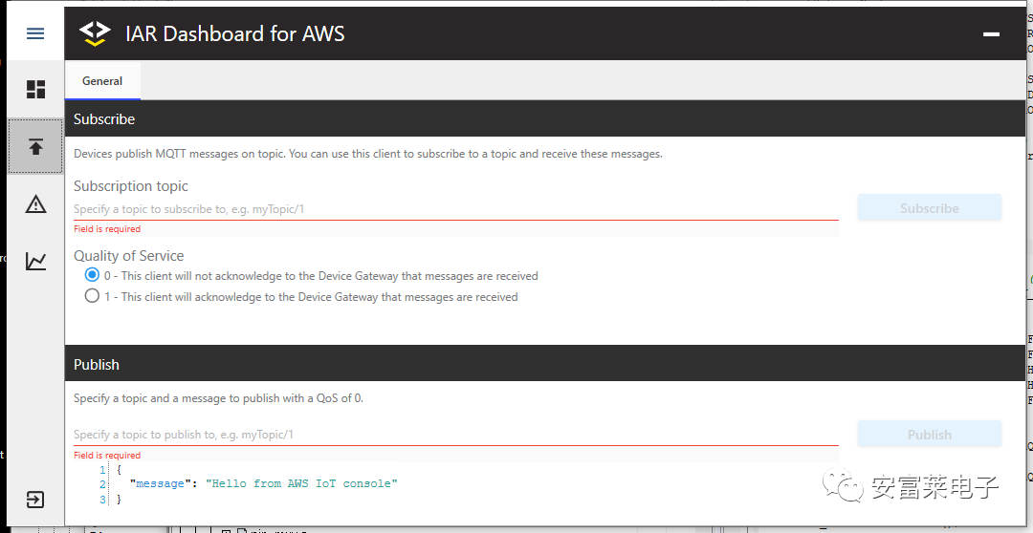This screenshot has width=1033, height=533.
Task: Click the sign out icon in sidebar
Action: (35, 500)
